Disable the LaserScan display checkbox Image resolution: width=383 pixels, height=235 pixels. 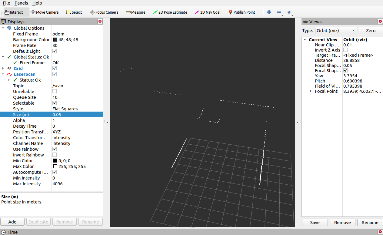click(x=55, y=74)
